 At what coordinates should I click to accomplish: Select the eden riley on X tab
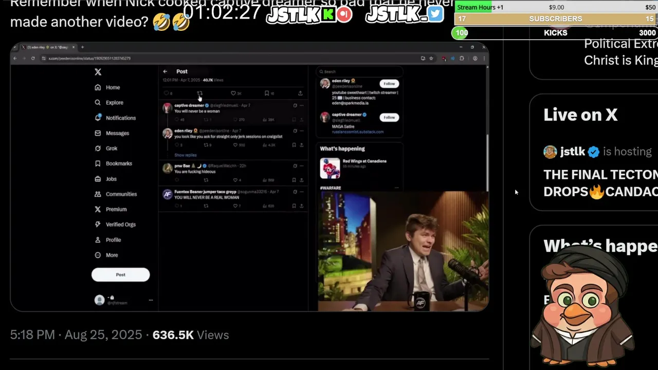tap(48, 47)
